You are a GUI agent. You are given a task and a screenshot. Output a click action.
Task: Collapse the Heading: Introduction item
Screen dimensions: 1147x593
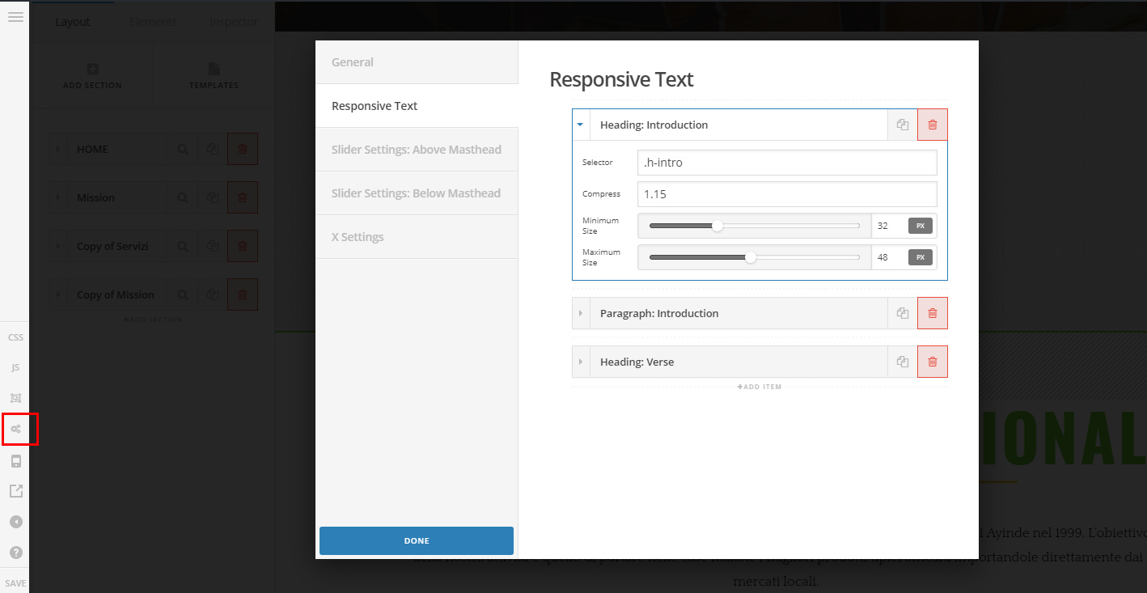pyautogui.click(x=581, y=125)
